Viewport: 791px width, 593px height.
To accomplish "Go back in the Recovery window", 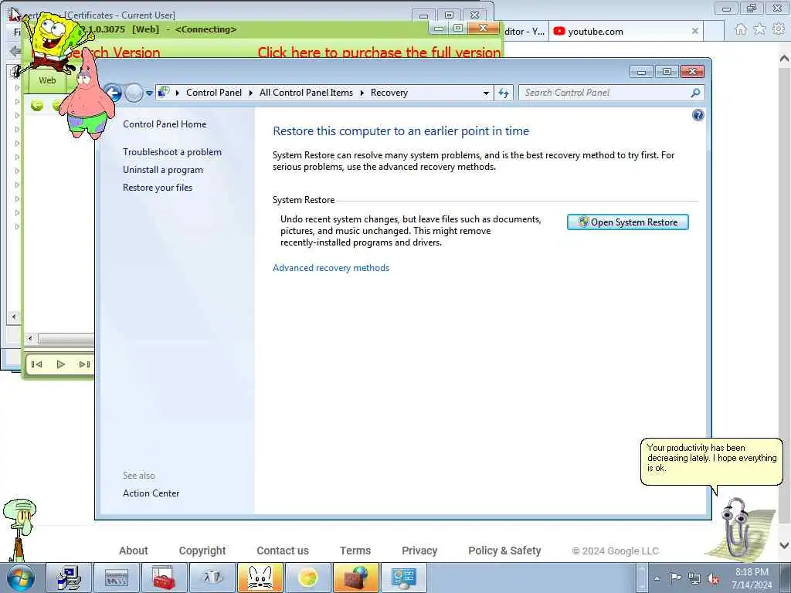I will [x=114, y=93].
